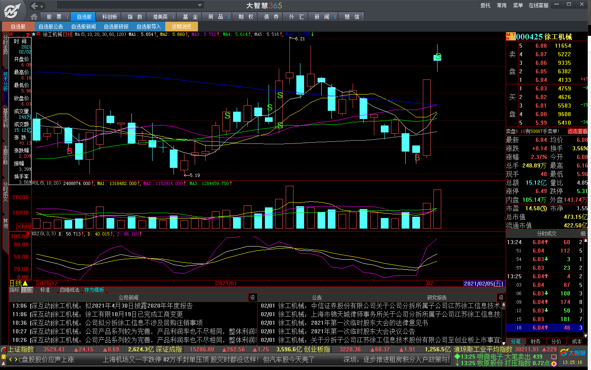Click the 大智慧 logo icon at top left
591x370 pixels.
(x=13, y=11)
